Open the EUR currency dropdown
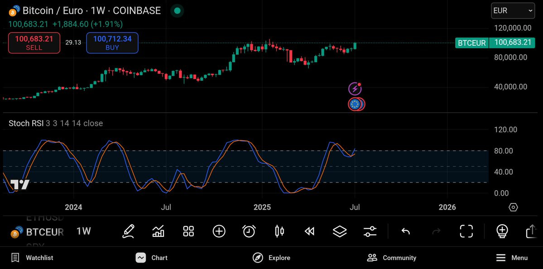 click(x=513, y=11)
